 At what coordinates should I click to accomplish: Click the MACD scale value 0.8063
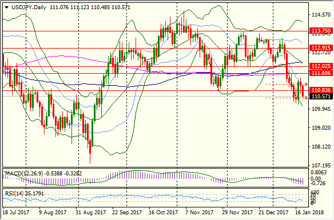tap(319, 173)
